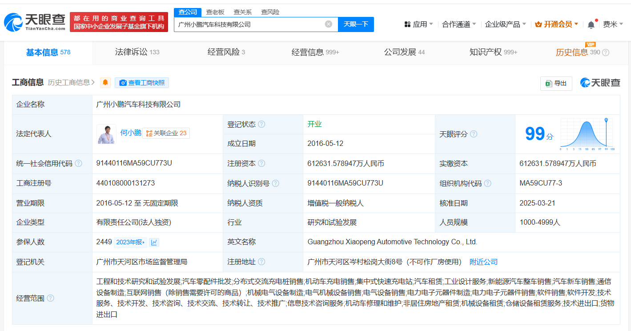Switch to the 经营信息 tab
631x331 pixels.
pos(315,52)
